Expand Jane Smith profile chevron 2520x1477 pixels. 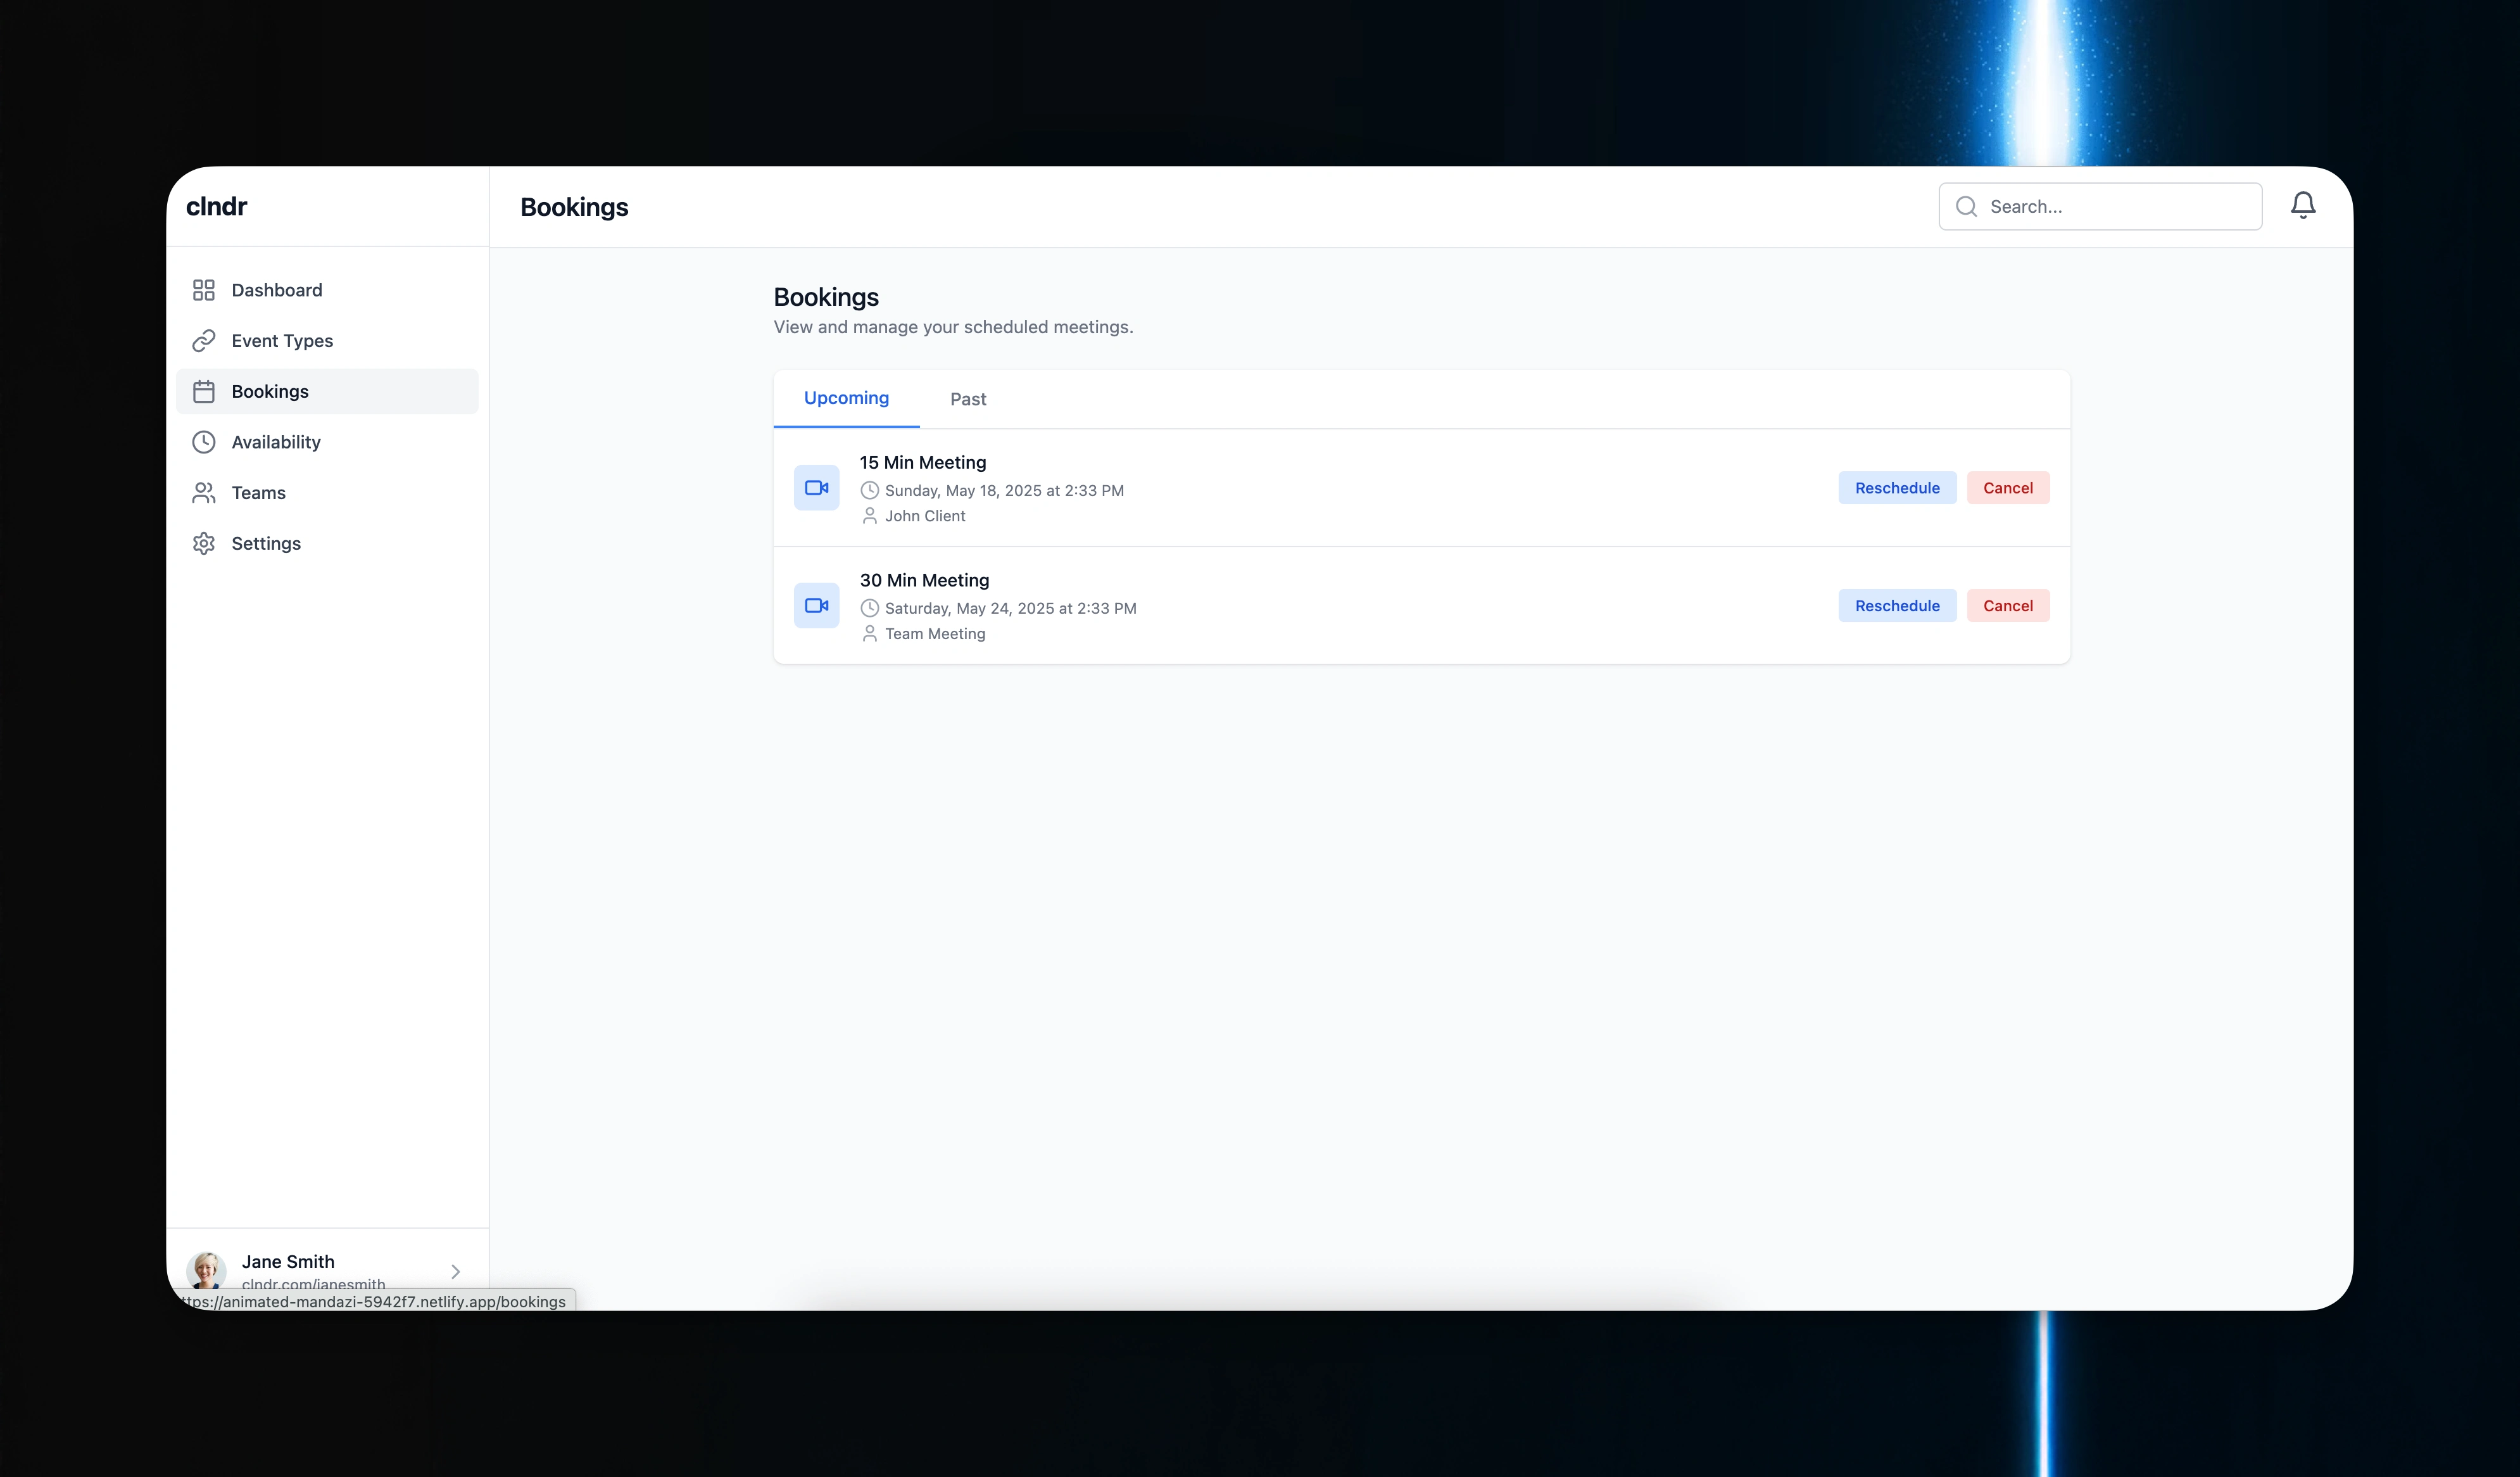tap(455, 1272)
